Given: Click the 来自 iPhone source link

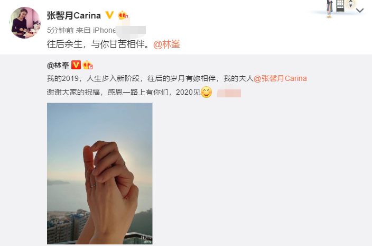Looking at the screenshot, I should tap(96, 30).
